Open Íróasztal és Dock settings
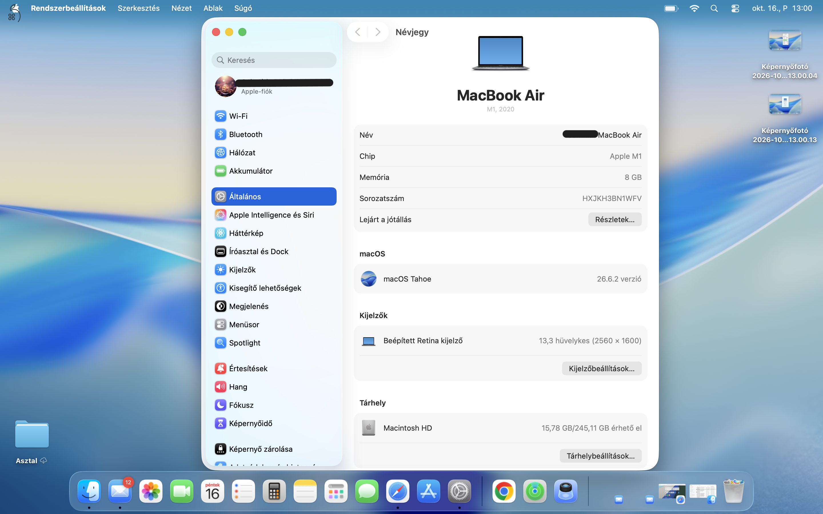 pos(274,252)
